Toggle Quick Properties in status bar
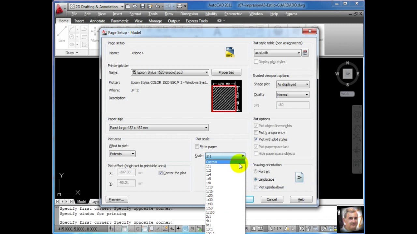 click(x=192, y=229)
